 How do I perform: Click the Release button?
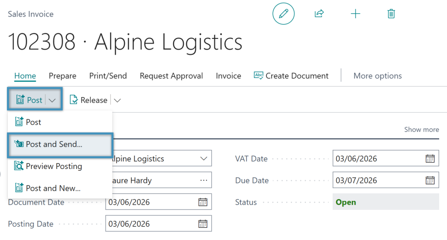[x=89, y=100]
